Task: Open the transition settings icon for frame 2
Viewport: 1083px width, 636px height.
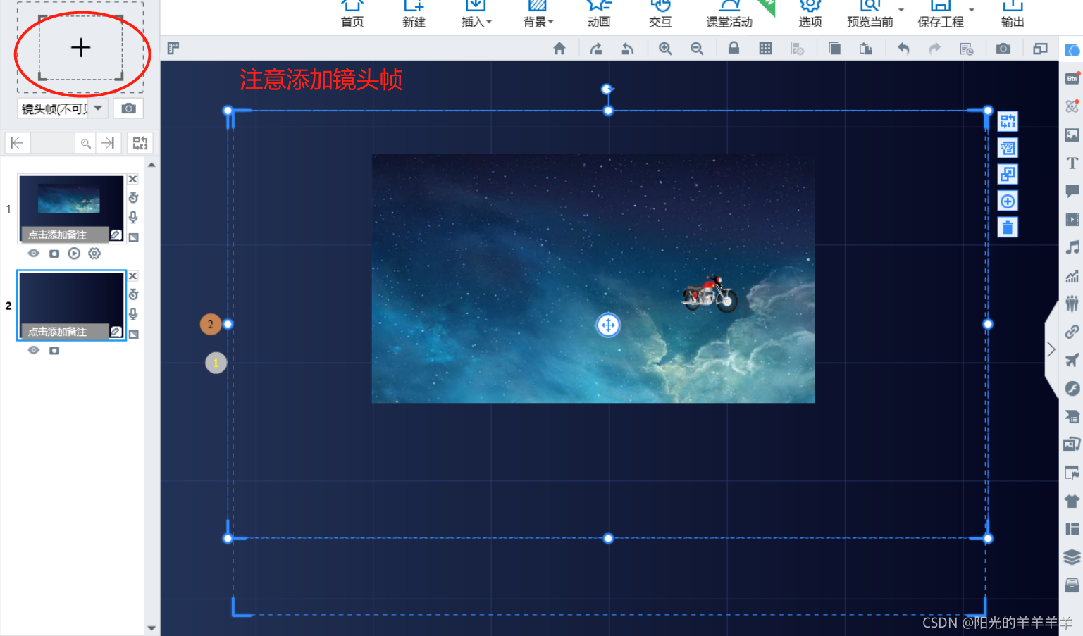Action: point(133,334)
